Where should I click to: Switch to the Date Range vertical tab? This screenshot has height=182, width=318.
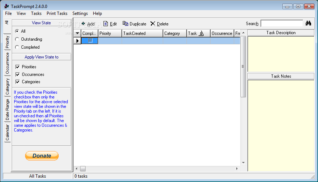[7, 109]
